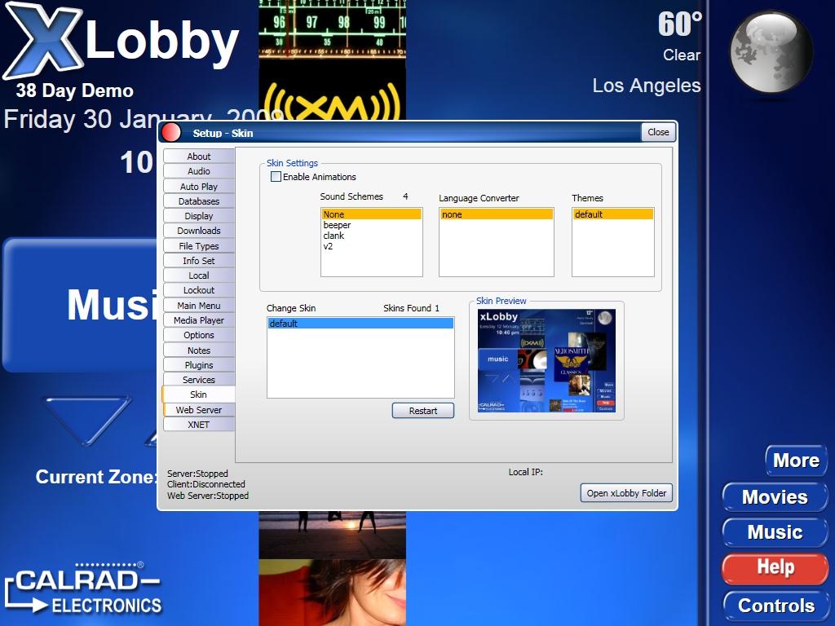Image resolution: width=835 pixels, height=626 pixels.
Task: Click the Client:Disconnected status text
Action: click(x=206, y=484)
